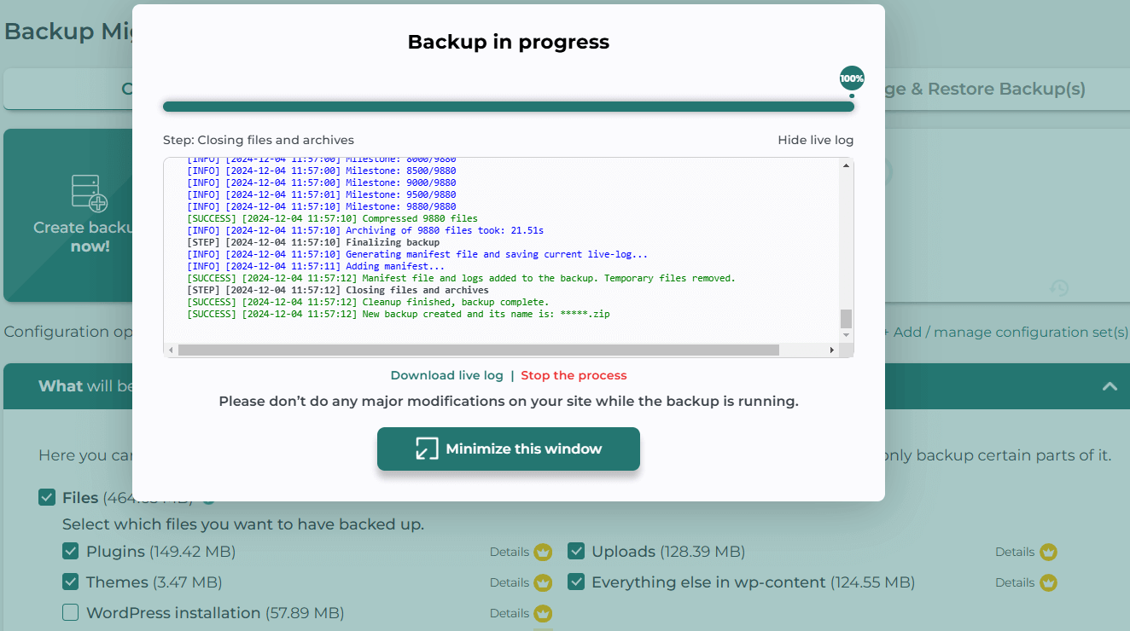1130x631 pixels.
Task: Click the live log horizontal scrollbar
Action: (478, 350)
